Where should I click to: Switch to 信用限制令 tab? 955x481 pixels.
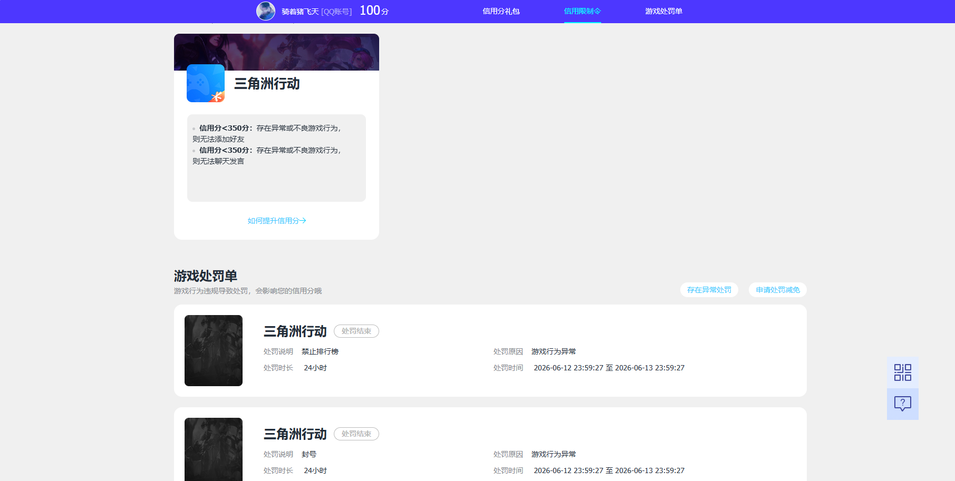[582, 11]
